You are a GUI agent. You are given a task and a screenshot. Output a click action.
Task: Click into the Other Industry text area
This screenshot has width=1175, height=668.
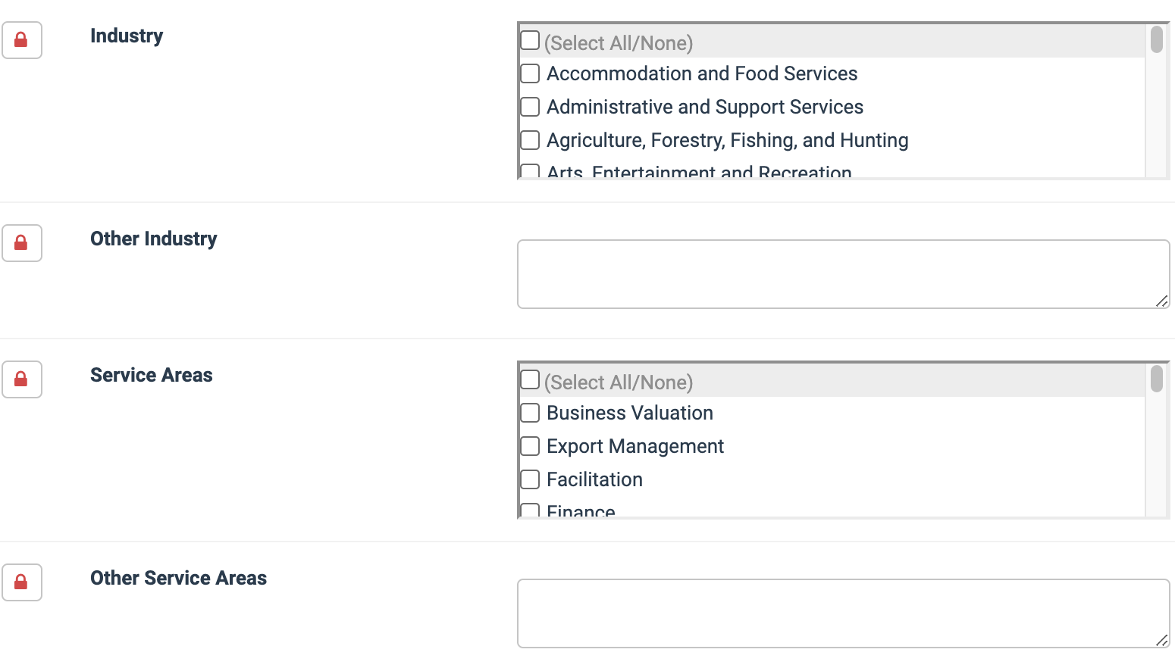point(843,274)
